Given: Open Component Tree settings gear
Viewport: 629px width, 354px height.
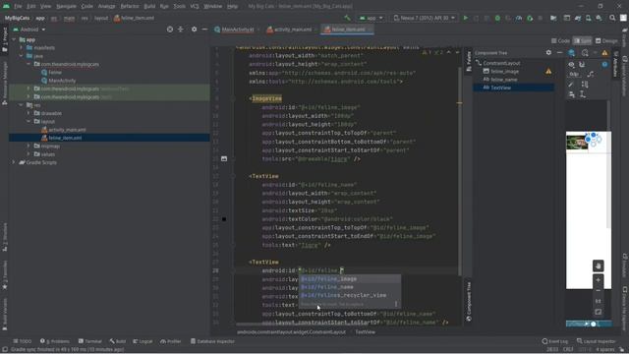Looking at the screenshot, I should (548, 52).
